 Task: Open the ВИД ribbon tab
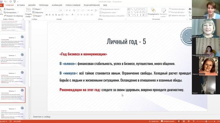[x=105, y=5]
